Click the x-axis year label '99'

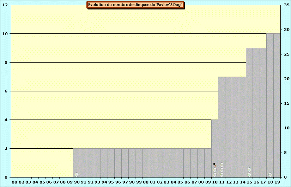click(x=139, y=182)
